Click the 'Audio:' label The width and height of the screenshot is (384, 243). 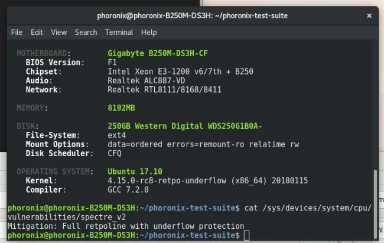click(x=39, y=80)
